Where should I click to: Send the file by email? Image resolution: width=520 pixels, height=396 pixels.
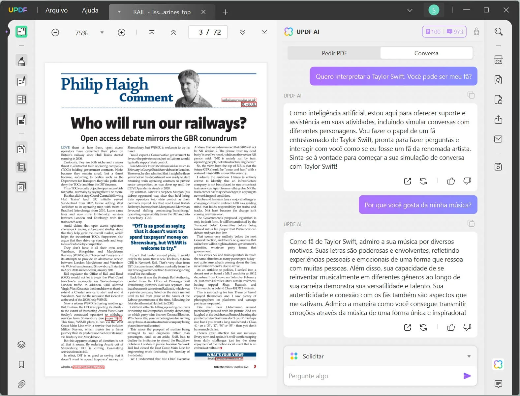tap(499, 139)
